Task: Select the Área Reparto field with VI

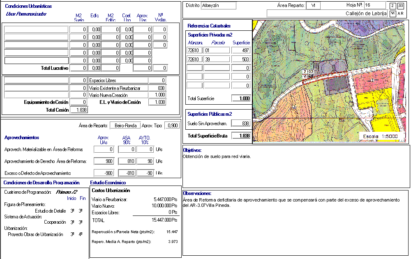Action: (313, 6)
